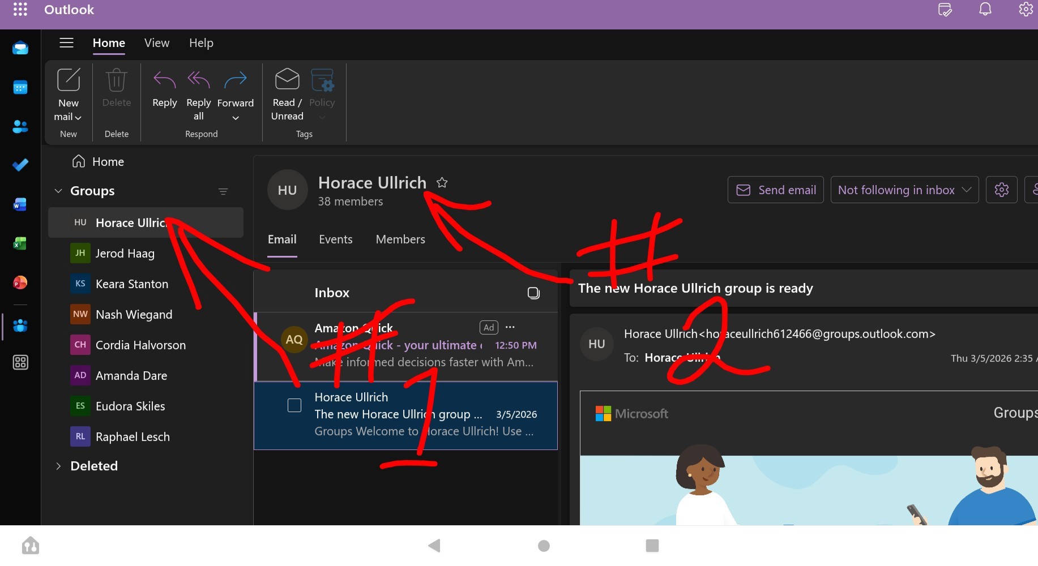Launch Excel from the app rail
Image resolution: width=1038 pixels, height=566 pixels.
pos(20,243)
